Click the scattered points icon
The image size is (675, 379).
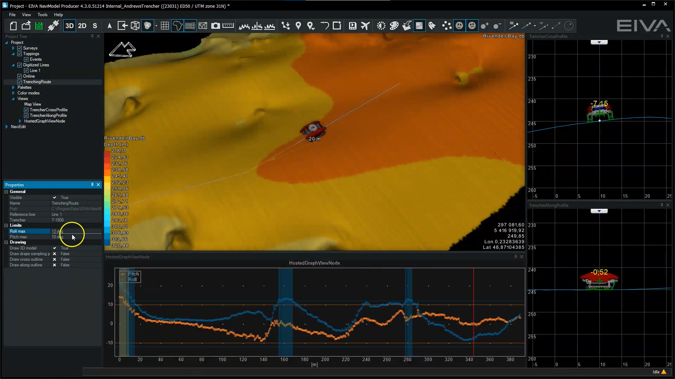pyautogui.click(x=447, y=26)
